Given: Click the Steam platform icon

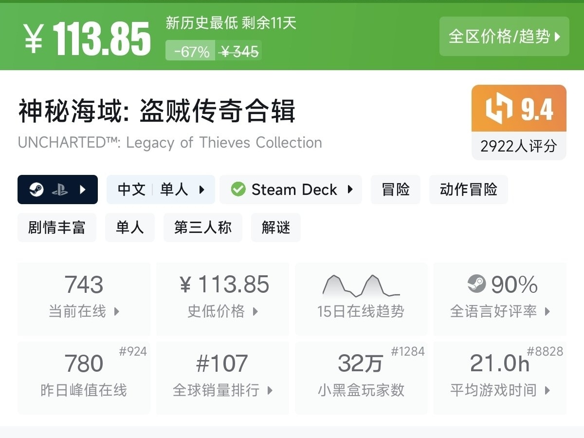Looking at the screenshot, I should 36,190.
